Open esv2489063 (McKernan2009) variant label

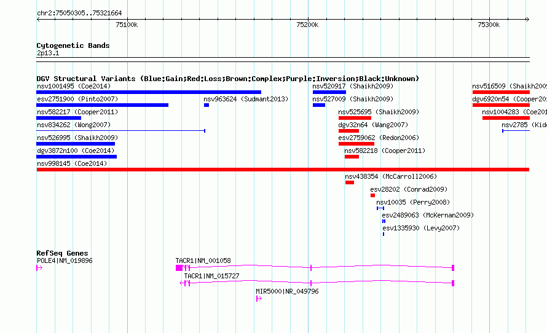428,215
